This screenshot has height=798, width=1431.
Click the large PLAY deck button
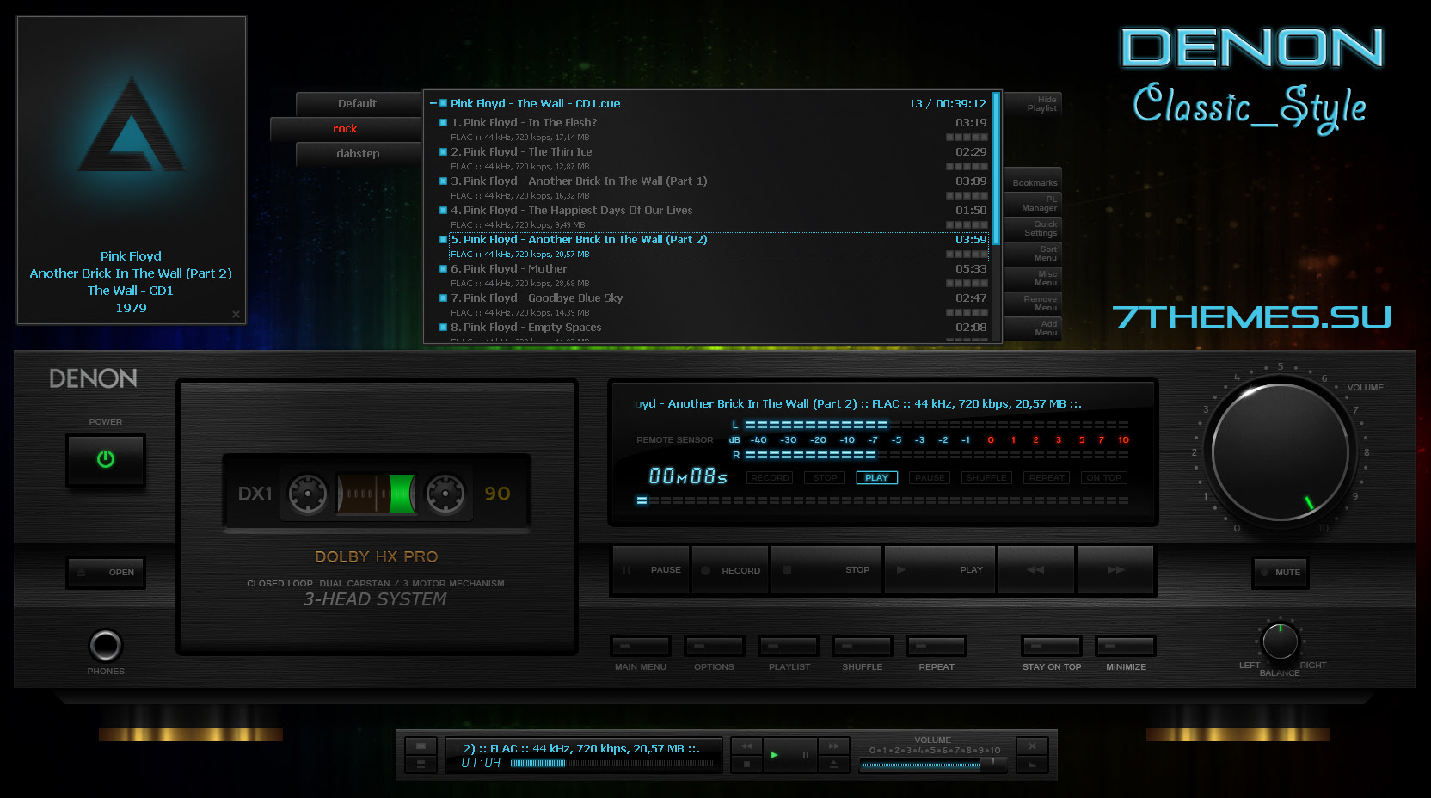coord(940,570)
